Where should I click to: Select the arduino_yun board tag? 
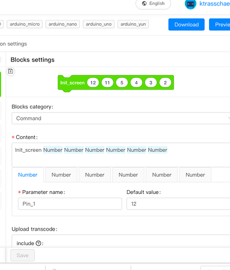[x=133, y=24]
